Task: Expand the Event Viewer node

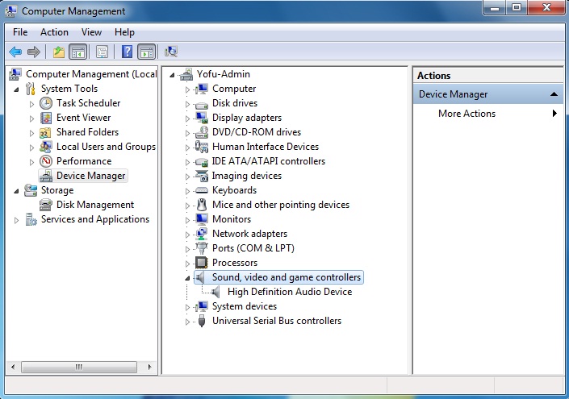Action: coord(32,118)
